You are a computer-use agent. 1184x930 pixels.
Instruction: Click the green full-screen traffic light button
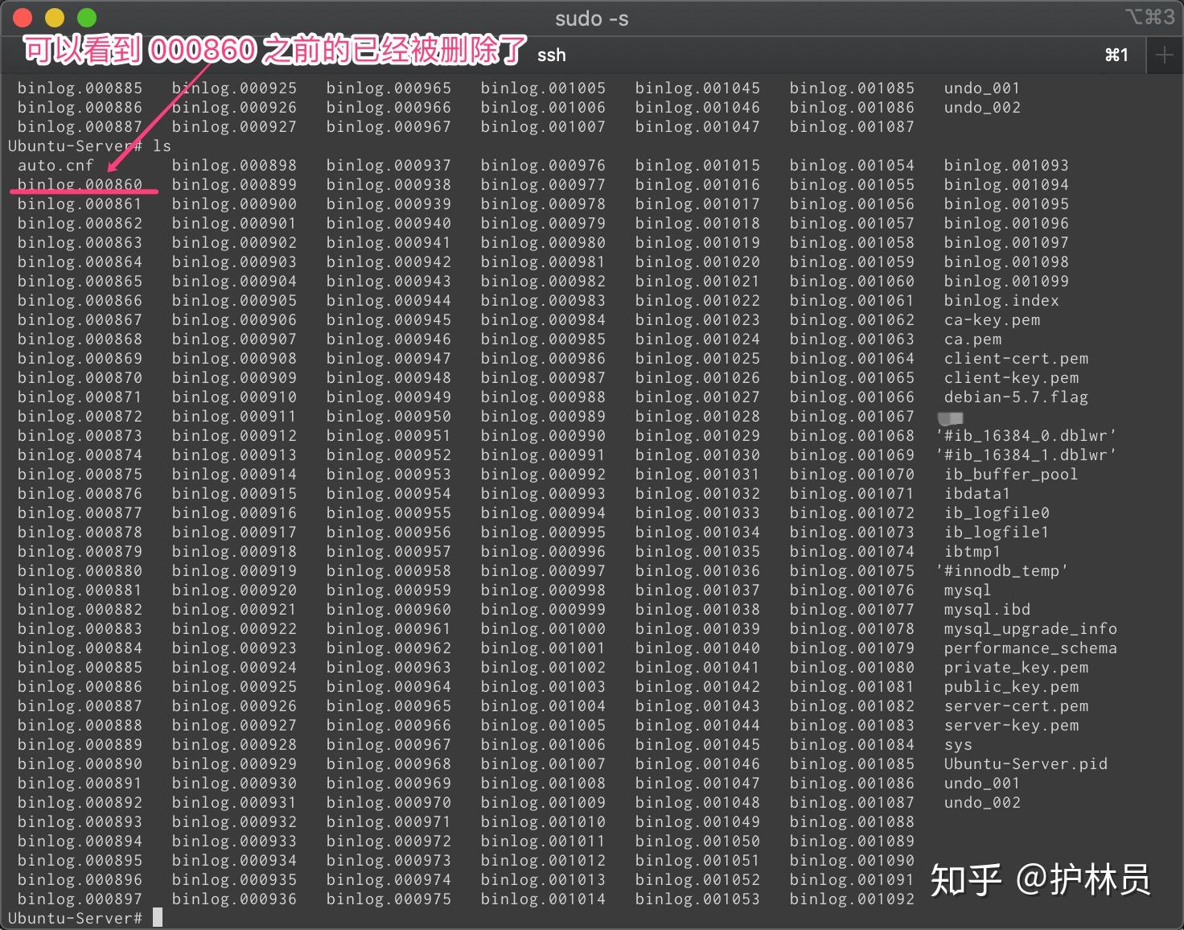[x=85, y=17]
